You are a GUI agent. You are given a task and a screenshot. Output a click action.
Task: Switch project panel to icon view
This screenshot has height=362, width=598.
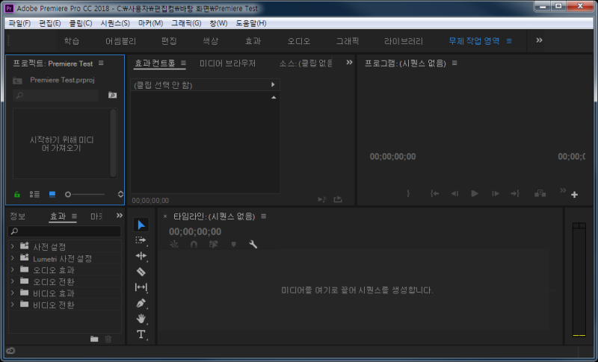(52, 195)
